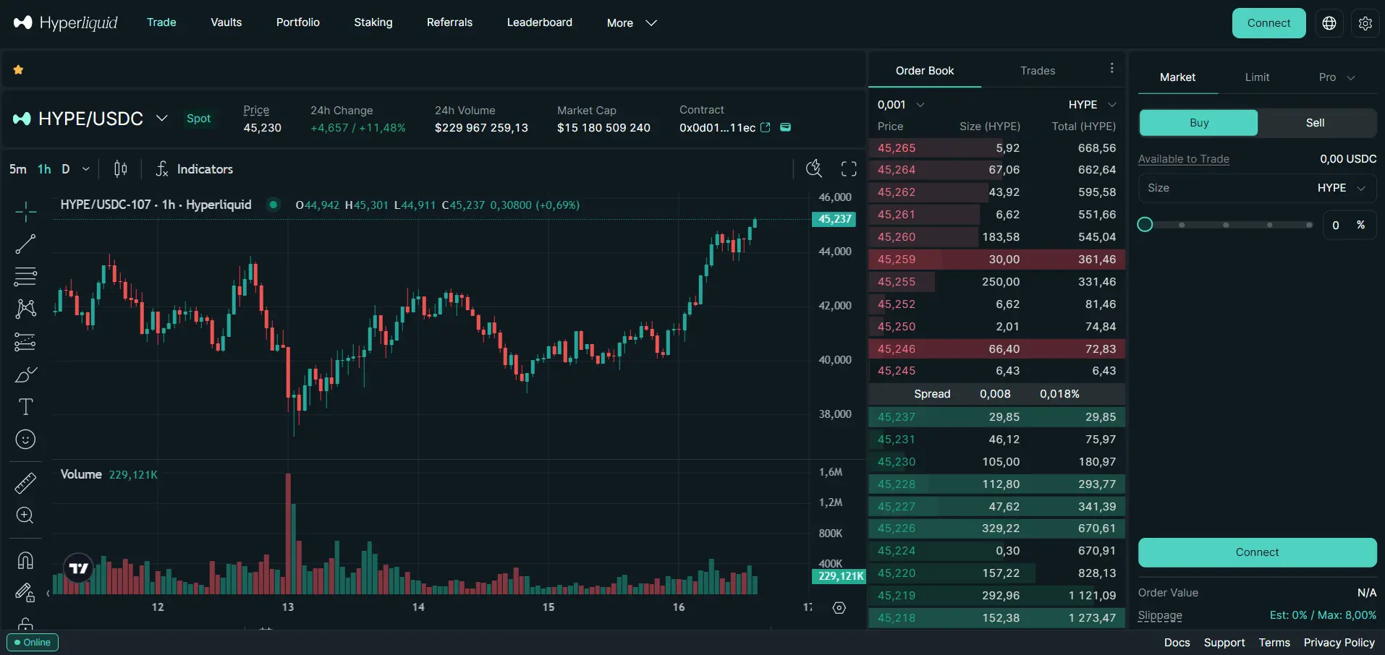This screenshot has width=1385, height=655.
Task: Click the Hyperliquid logo
Action: (x=65, y=22)
